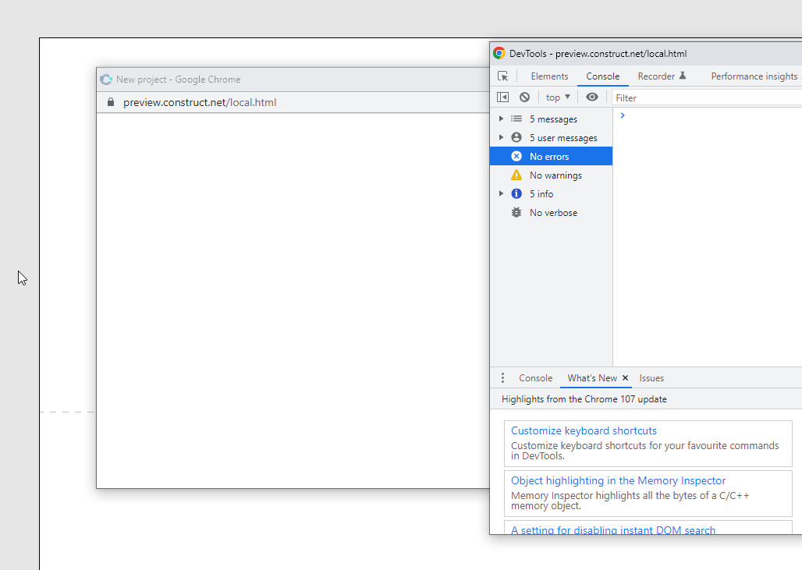Click the dock side panel icon

[503, 97]
